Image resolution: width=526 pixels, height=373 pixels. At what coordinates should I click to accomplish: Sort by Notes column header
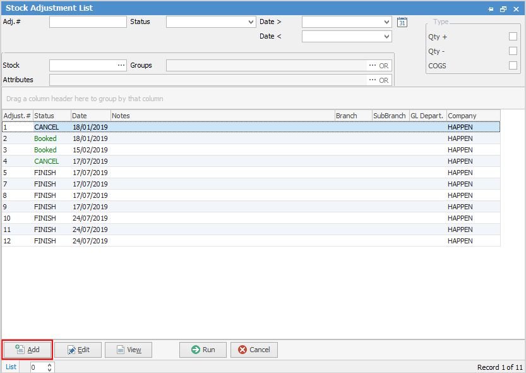point(223,116)
